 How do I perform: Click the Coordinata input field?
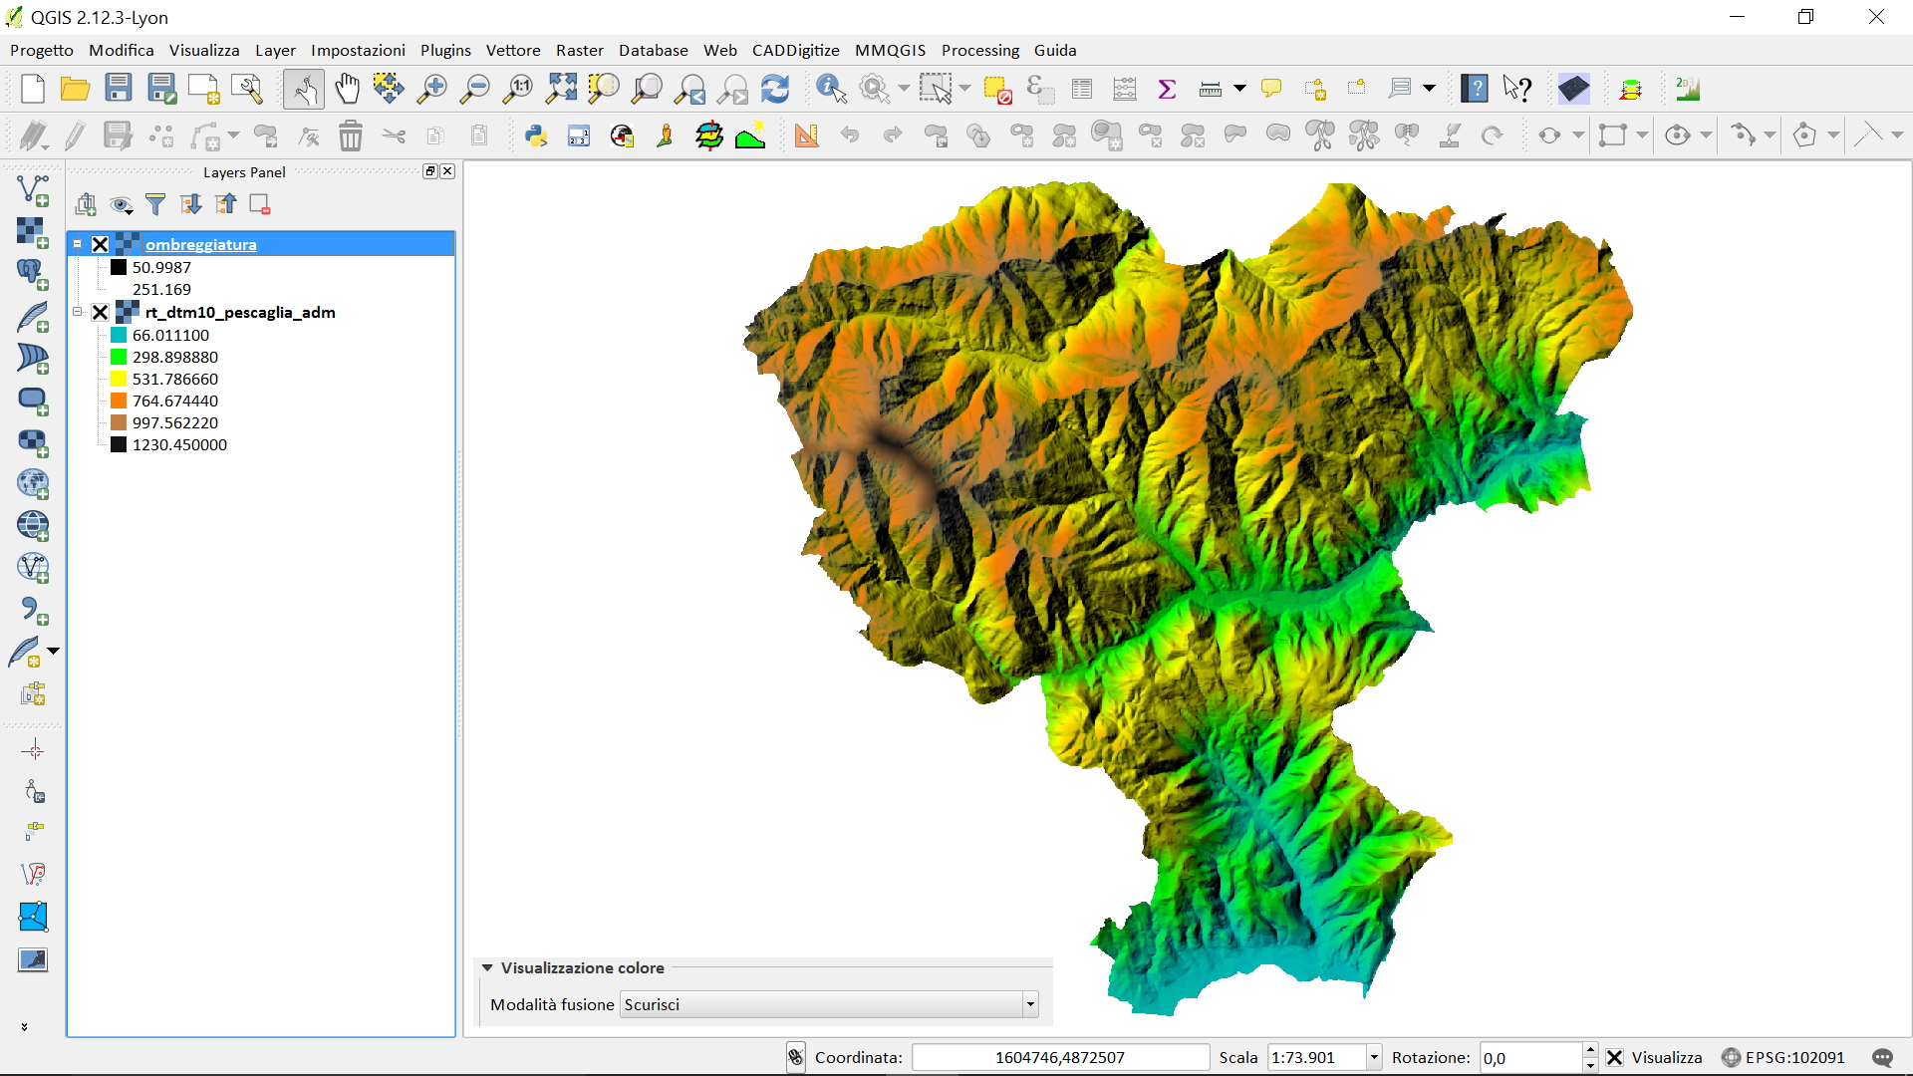coord(1059,1057)
